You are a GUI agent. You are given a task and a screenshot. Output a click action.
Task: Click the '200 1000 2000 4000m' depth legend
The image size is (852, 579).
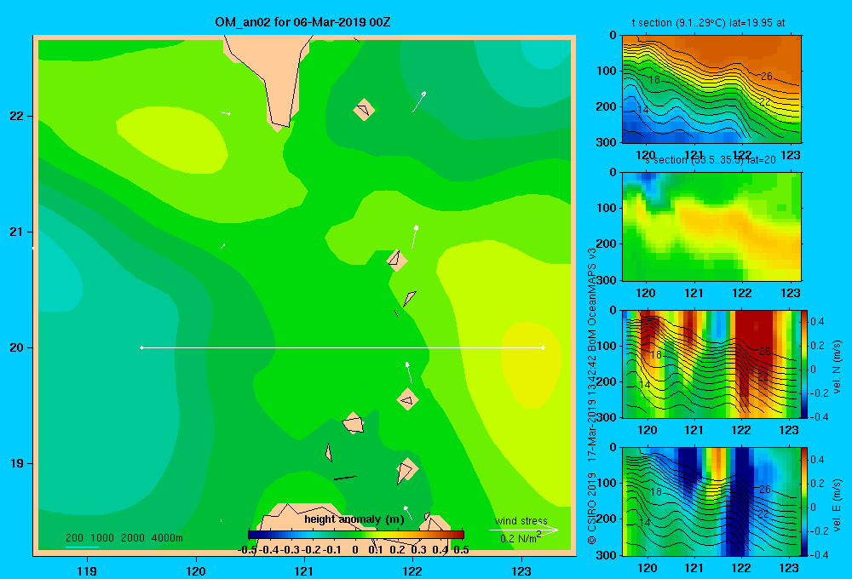(x=124, y=538)
